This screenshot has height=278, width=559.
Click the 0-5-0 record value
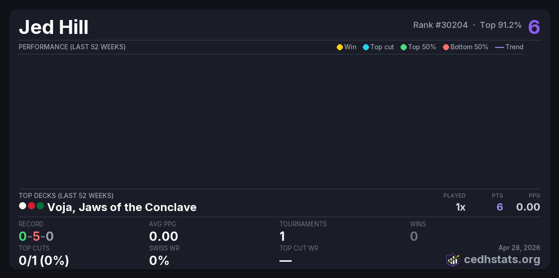(x=36, y=237)
